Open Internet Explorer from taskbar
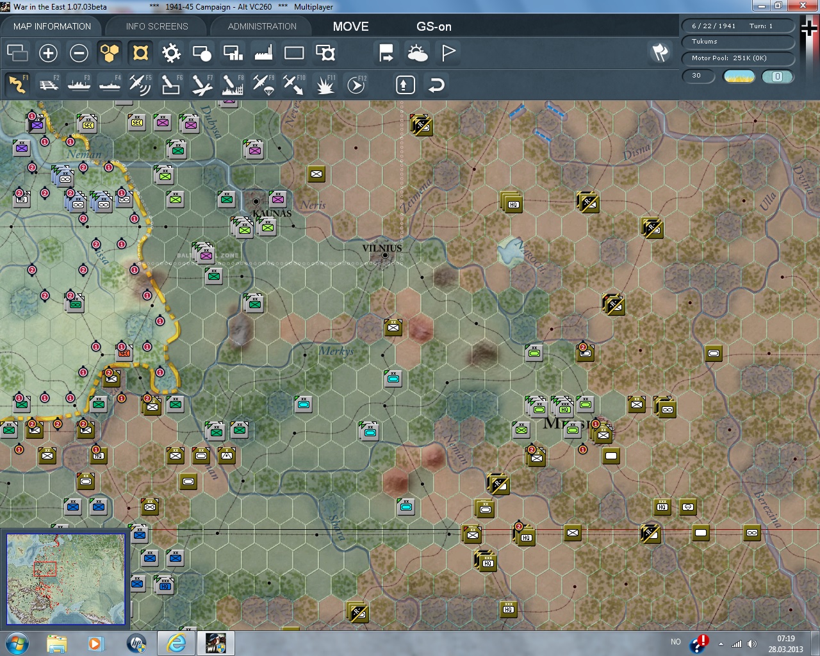This screenshot has width=820, height=656. (x=176, y=643)
